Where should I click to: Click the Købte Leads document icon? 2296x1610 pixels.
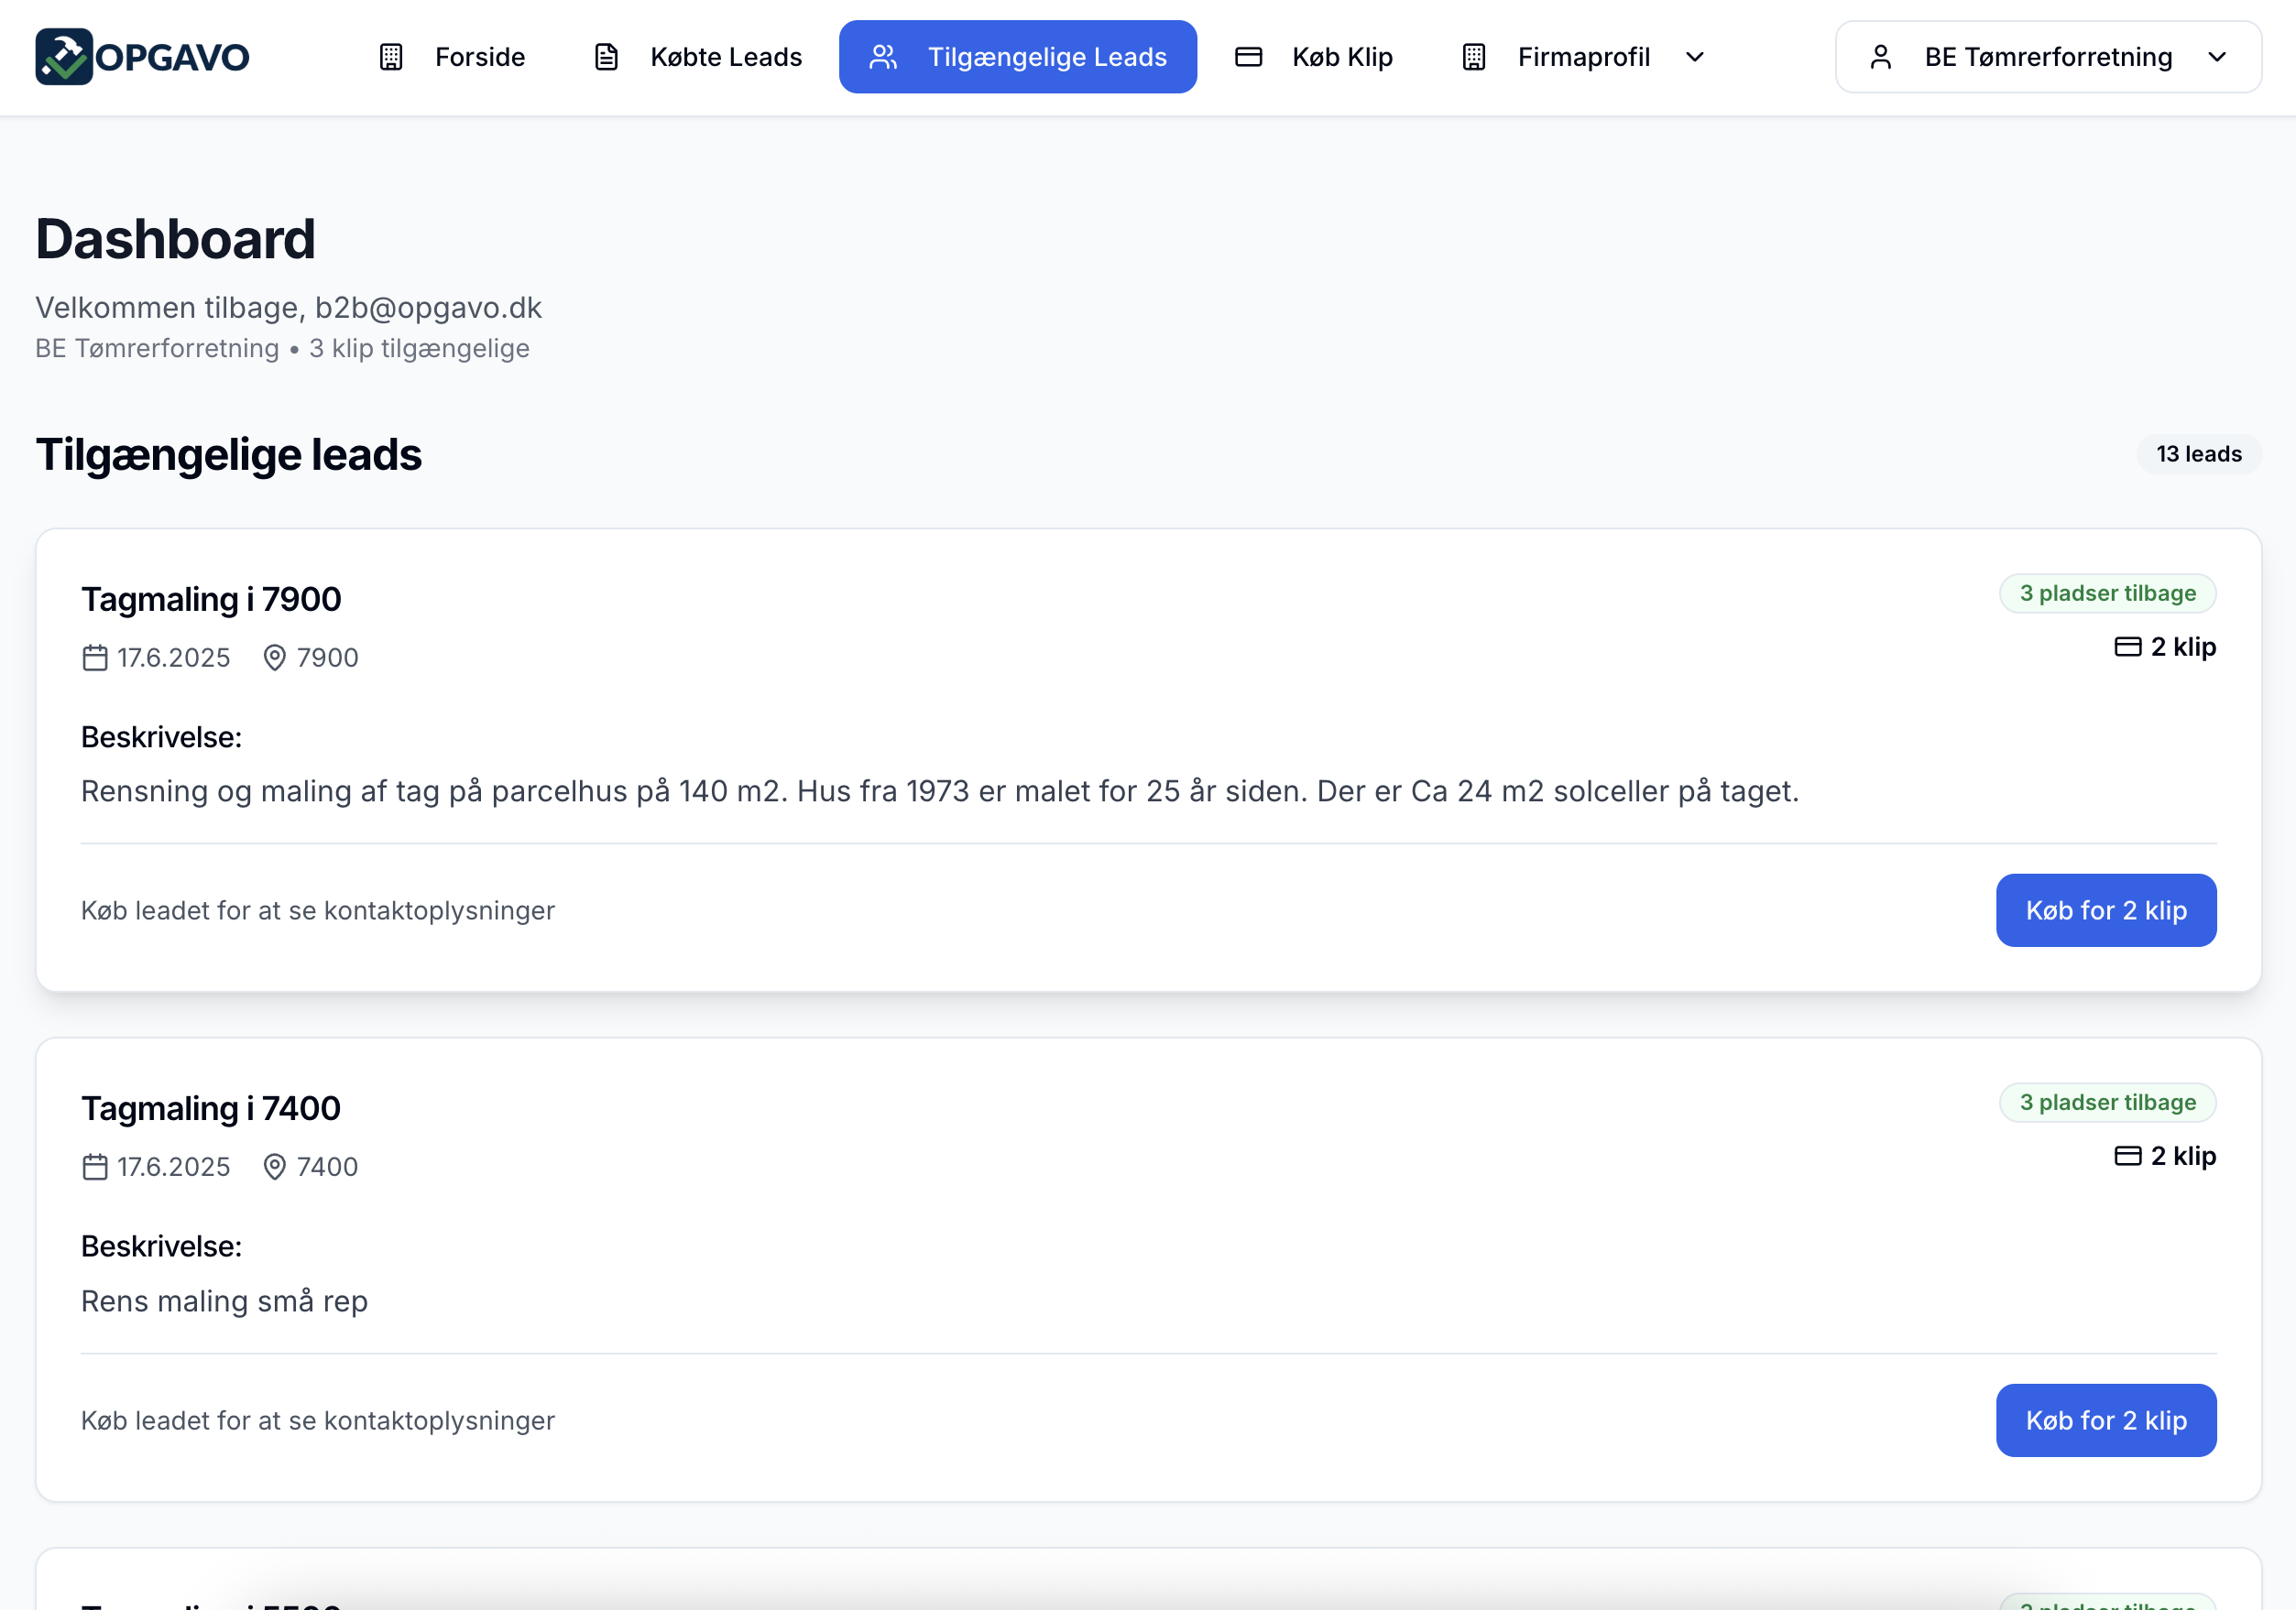[606, 57]
